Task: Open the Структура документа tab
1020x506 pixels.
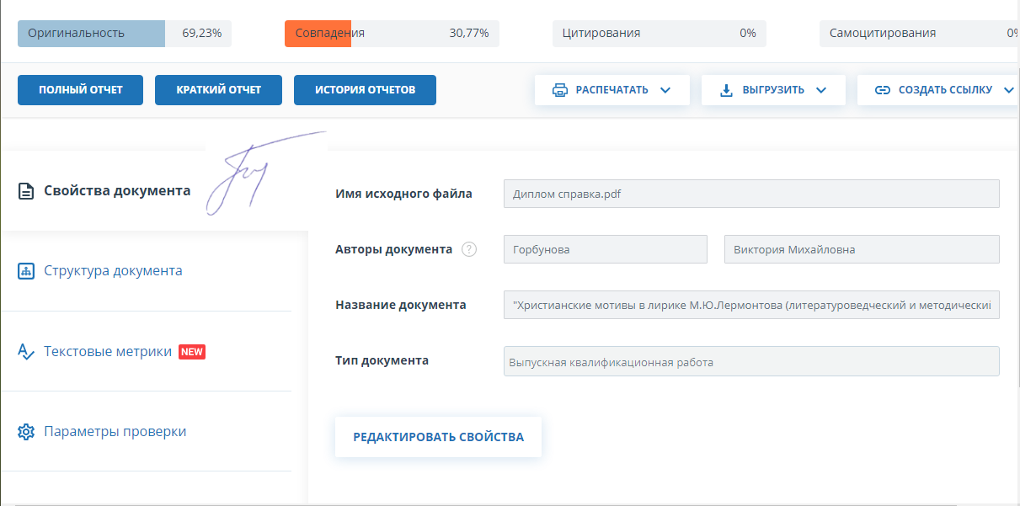Action: pyautogui.click(x=113, y=271)
